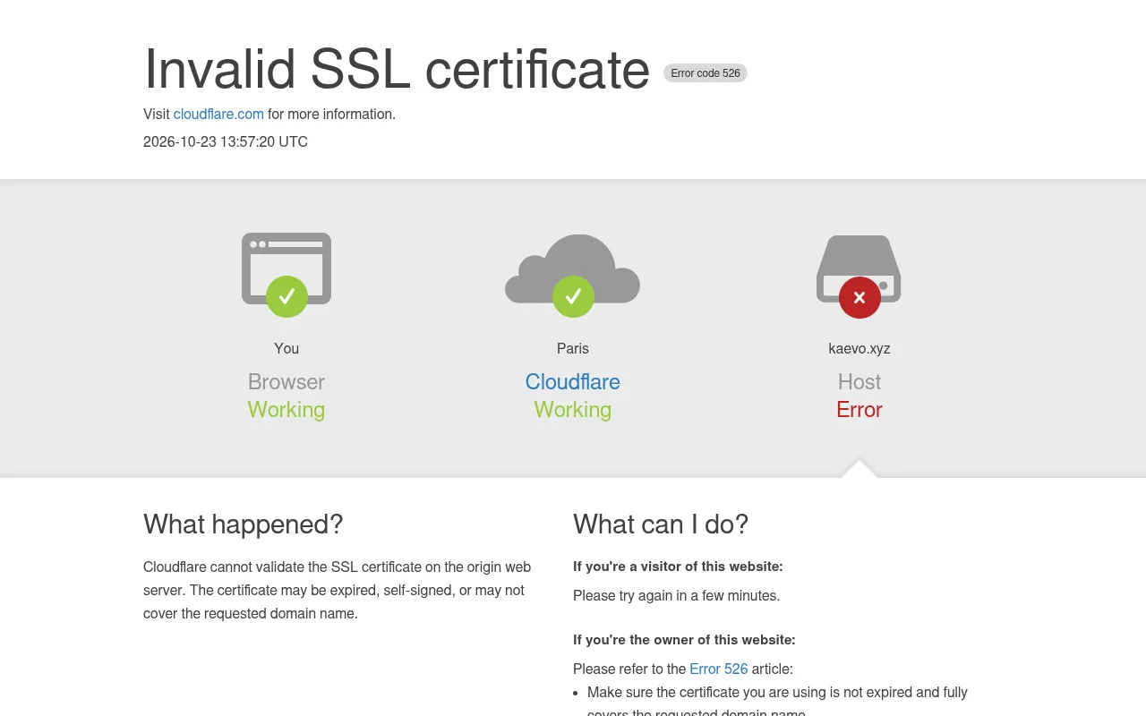
Task: Click the Working status under Browser
Action: click(286, 410)
